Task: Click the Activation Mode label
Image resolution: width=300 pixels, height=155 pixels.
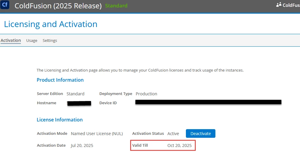Action: point(52,133)
